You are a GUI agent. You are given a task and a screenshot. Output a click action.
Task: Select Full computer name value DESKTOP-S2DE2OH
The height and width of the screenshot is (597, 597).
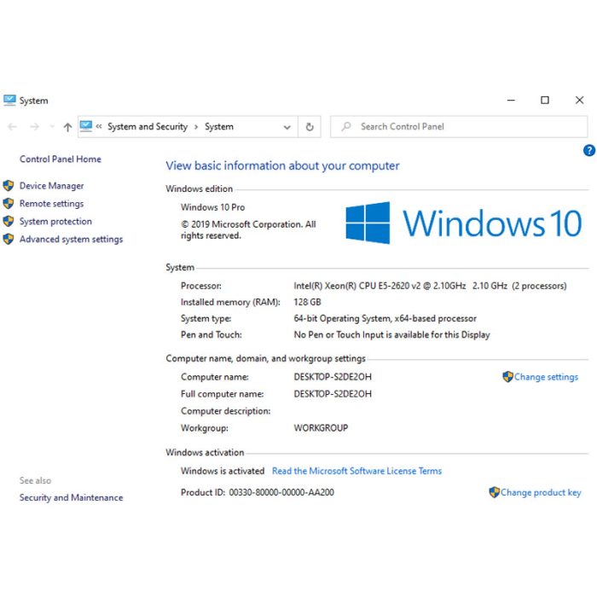coord(333,394)
